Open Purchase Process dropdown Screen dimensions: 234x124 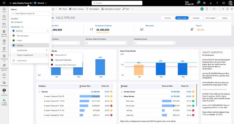pyautogui.click(x=154, y=43)
